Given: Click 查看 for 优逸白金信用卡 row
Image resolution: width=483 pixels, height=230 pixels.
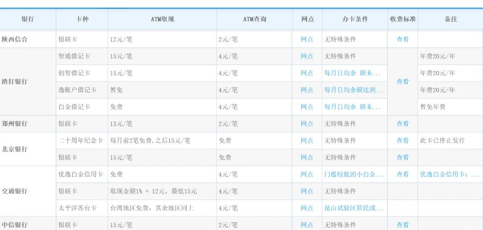Looking at the screenshot, I should [x=402, y=175].
